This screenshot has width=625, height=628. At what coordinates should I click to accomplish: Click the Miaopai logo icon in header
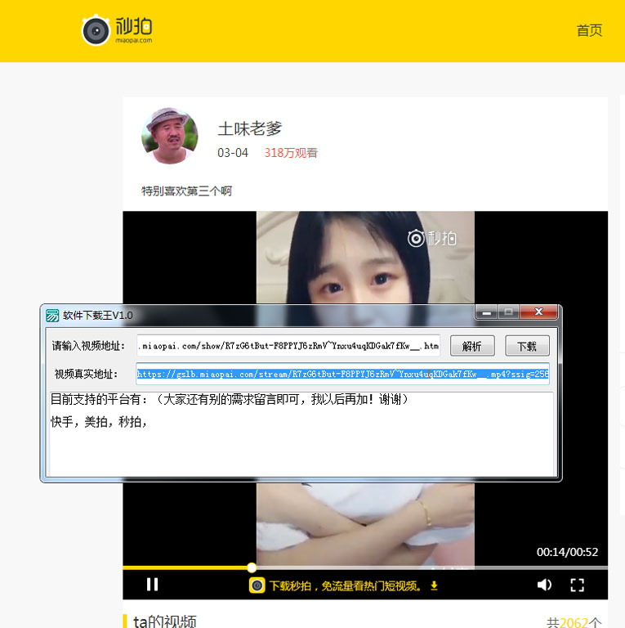pos(96,31)
